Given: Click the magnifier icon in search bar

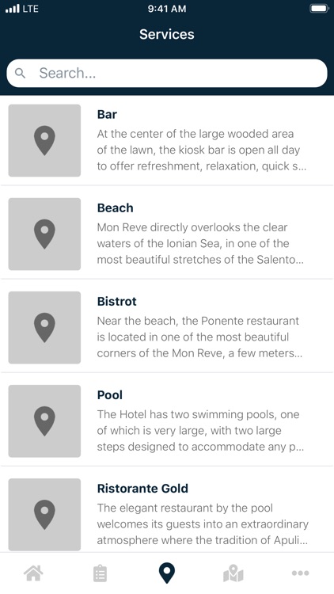Looking at the screenshot, I should [x=20, y=73].
